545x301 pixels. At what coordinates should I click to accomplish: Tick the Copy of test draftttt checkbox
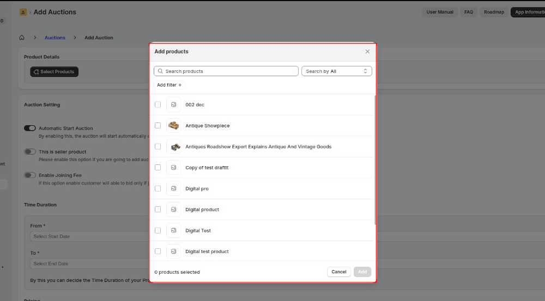(158, 167)
